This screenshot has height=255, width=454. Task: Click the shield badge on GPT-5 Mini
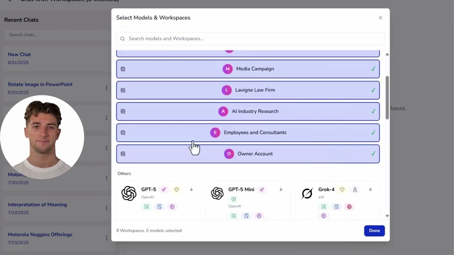coord(234,199)
